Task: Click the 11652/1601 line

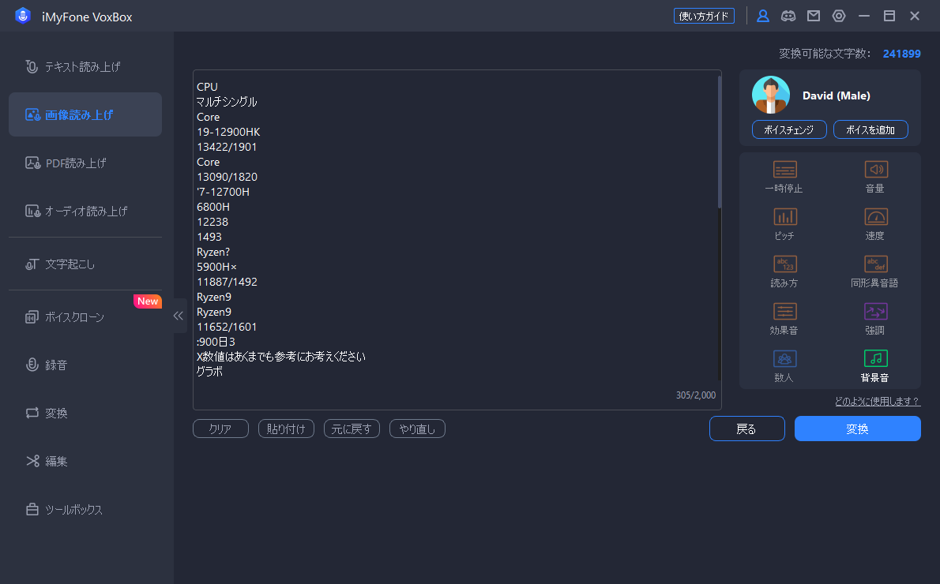Action: pos(227,327)
